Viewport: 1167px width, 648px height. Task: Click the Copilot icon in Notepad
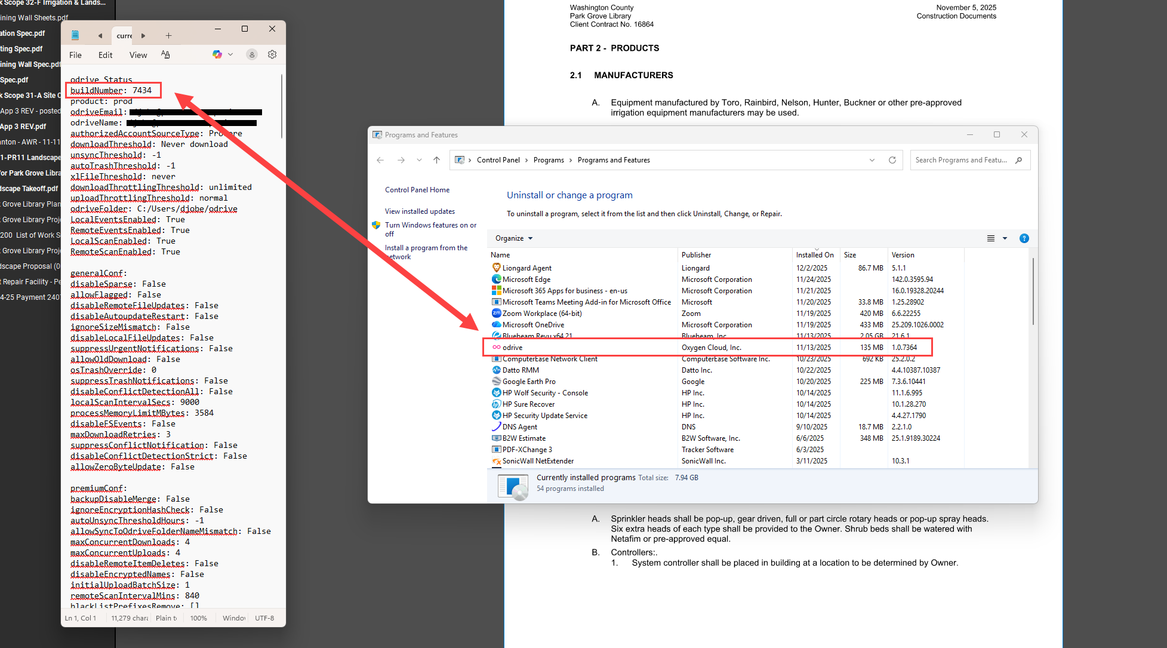tap(217, 54)
